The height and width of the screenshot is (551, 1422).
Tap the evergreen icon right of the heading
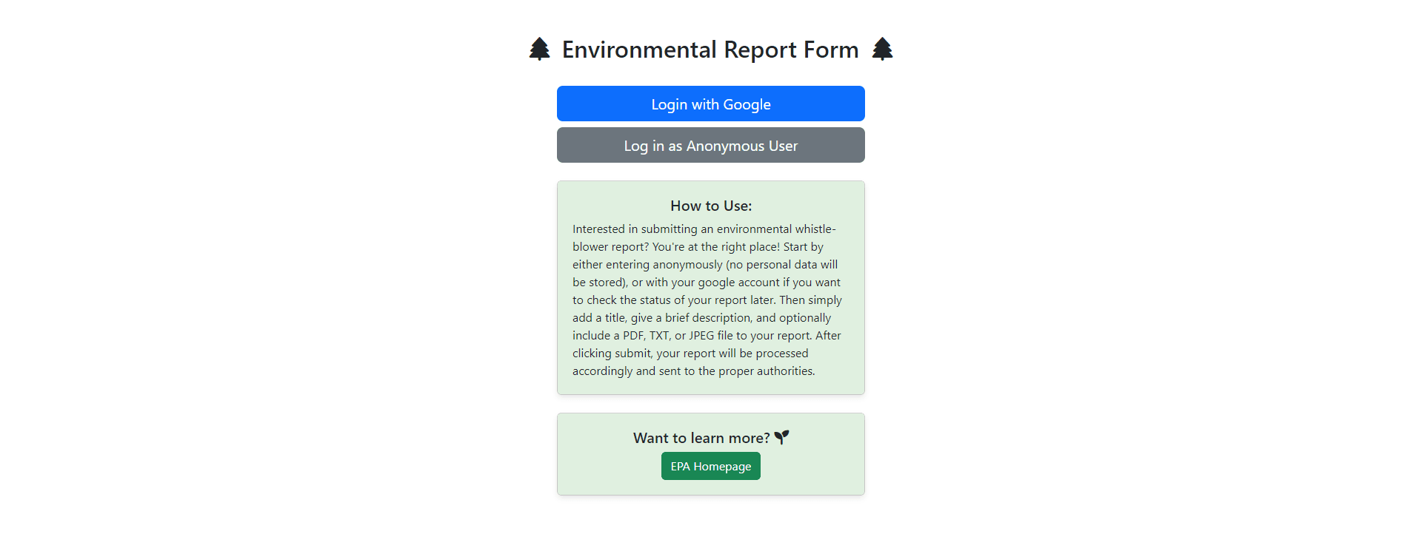pos(883,49)
